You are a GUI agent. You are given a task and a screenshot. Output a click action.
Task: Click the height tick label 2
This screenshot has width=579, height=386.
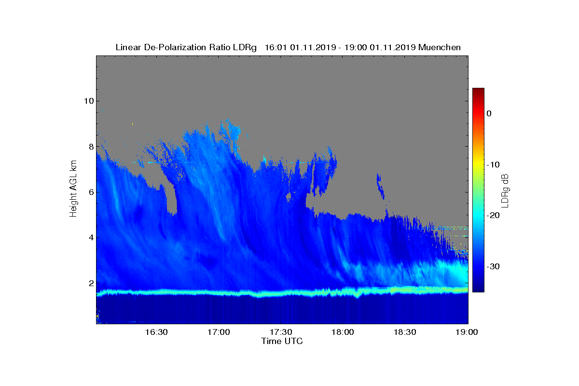coord(90,283)
